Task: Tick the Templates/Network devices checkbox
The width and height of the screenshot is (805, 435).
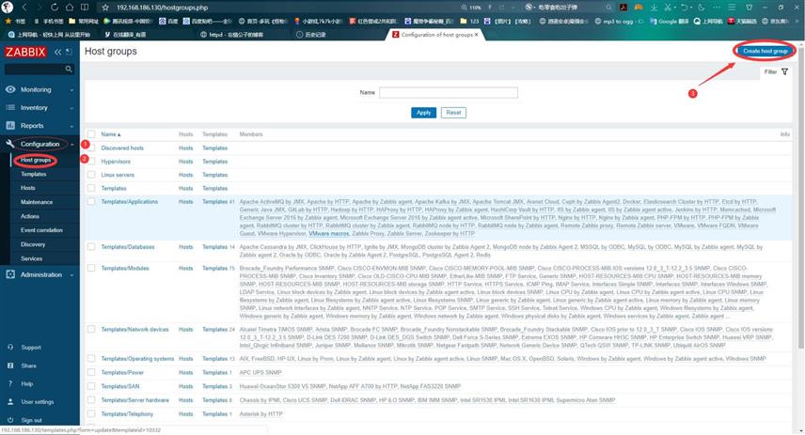Action: [91, 330]
